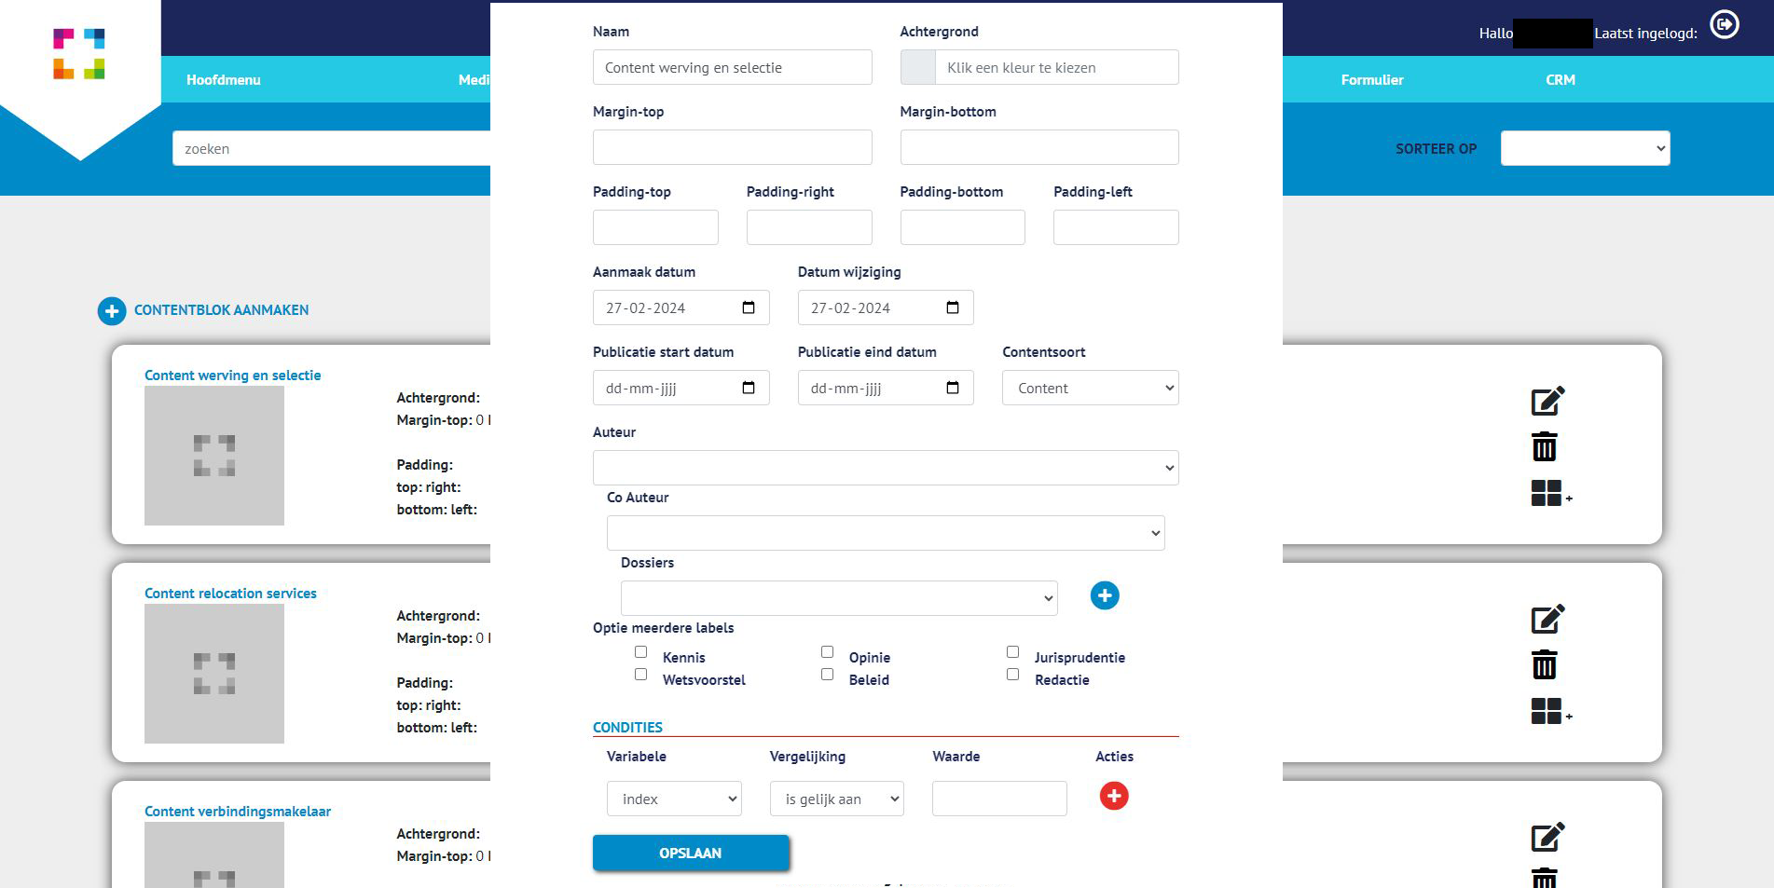Open calendar picker for Publicatie start datum
1774x888 pixels.
(749, 388)
